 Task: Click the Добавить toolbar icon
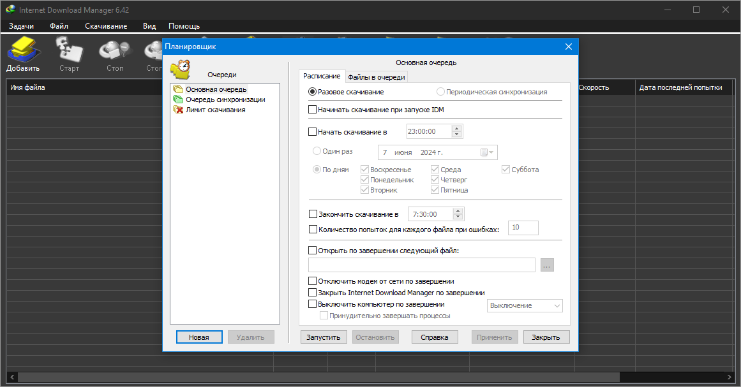[23, 54]
